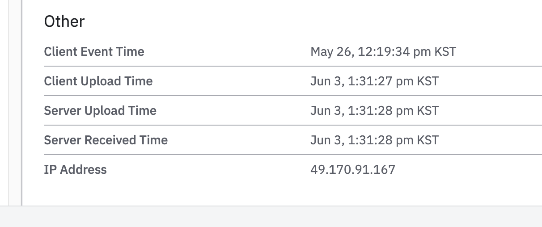Select the IP Address label
542x227 pixels.
pos(75,170)
